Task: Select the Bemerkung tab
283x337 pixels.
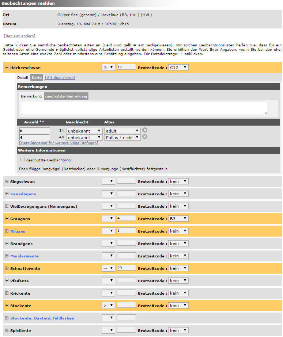Action: click(31, 96)
